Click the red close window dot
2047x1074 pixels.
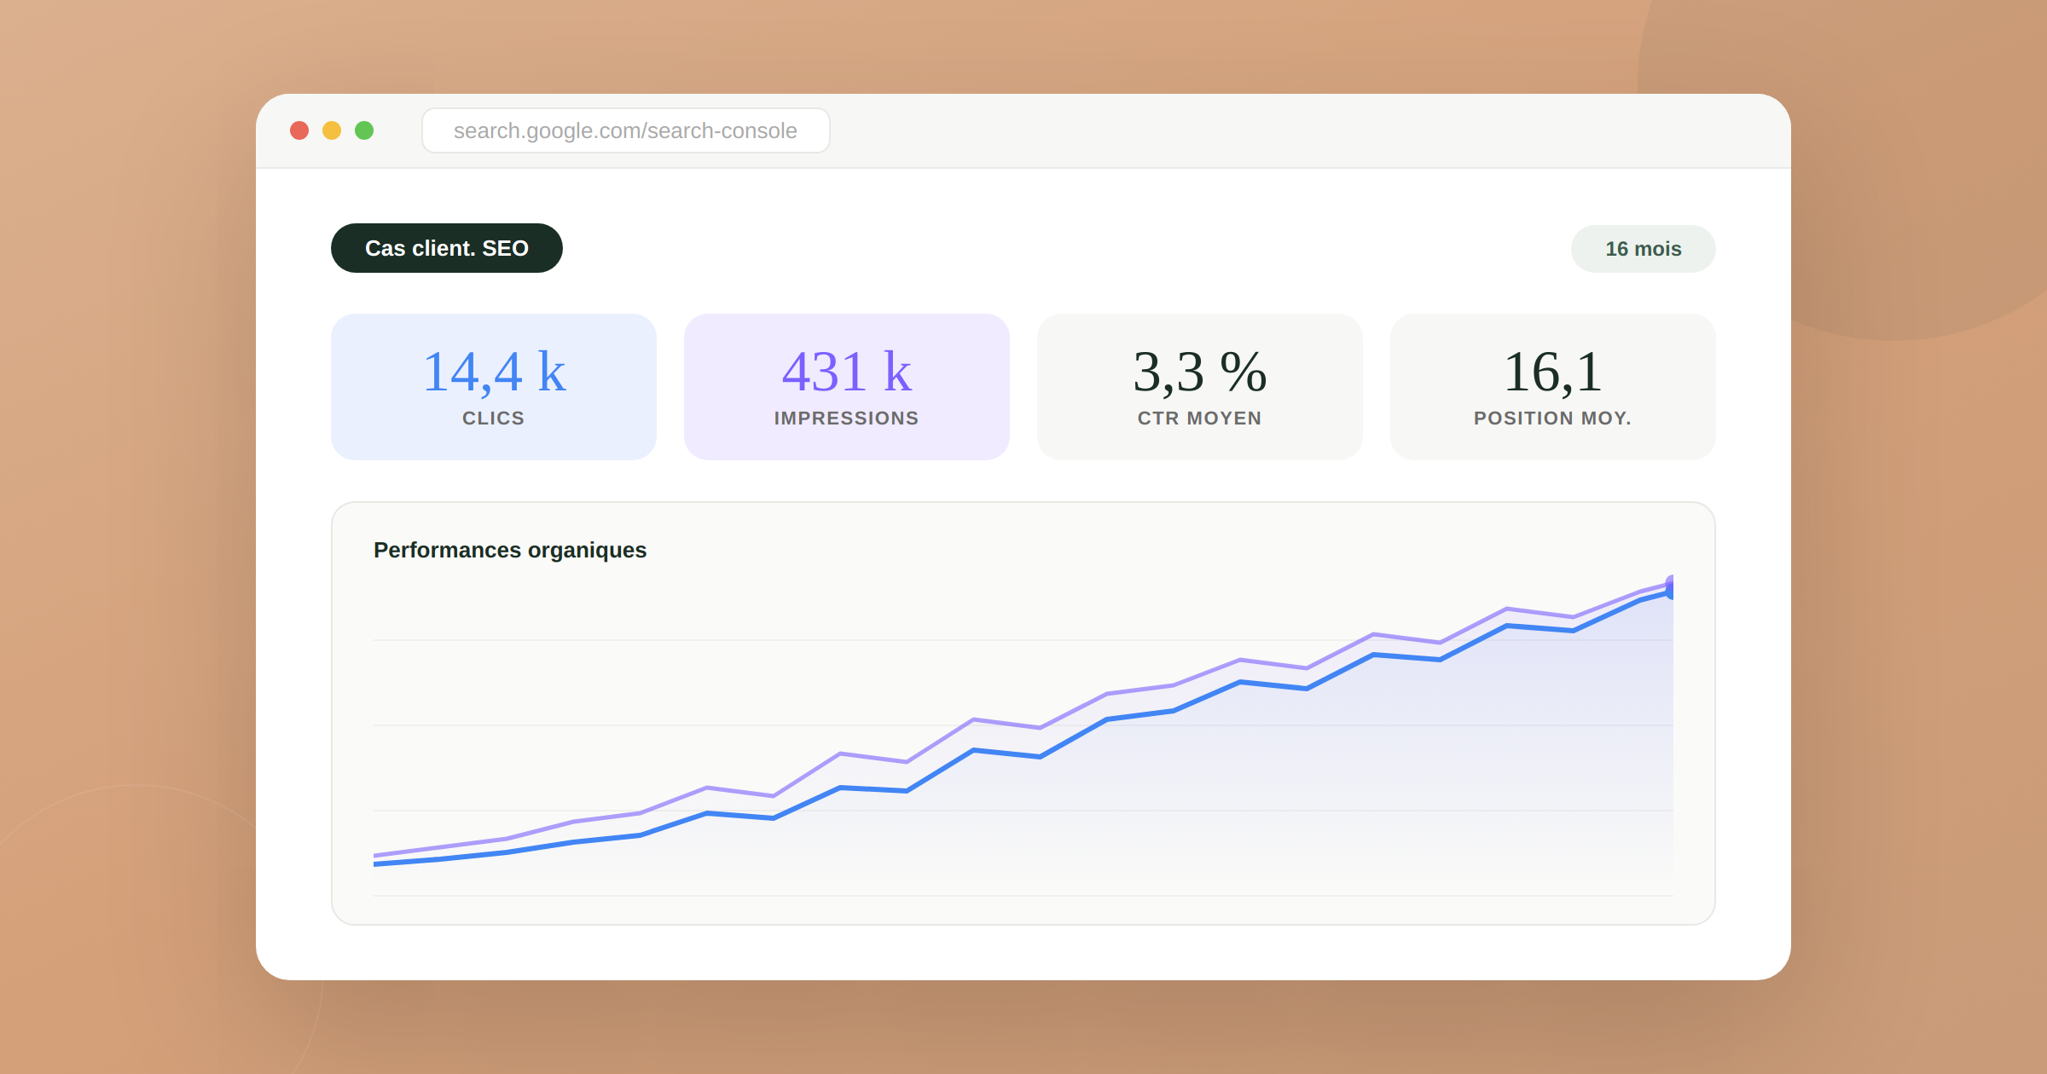(299, 130)
